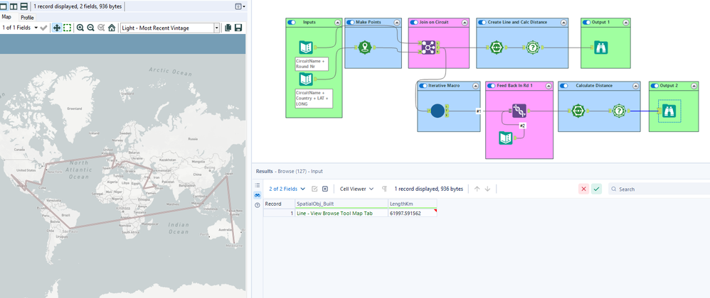The height and width of the screenshot is (298, 710).
Task: Select Poly-Build tool in Calculate Distance container
Action: point(578,111)
